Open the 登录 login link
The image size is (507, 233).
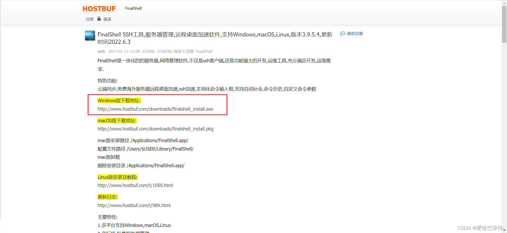[107, 19]
